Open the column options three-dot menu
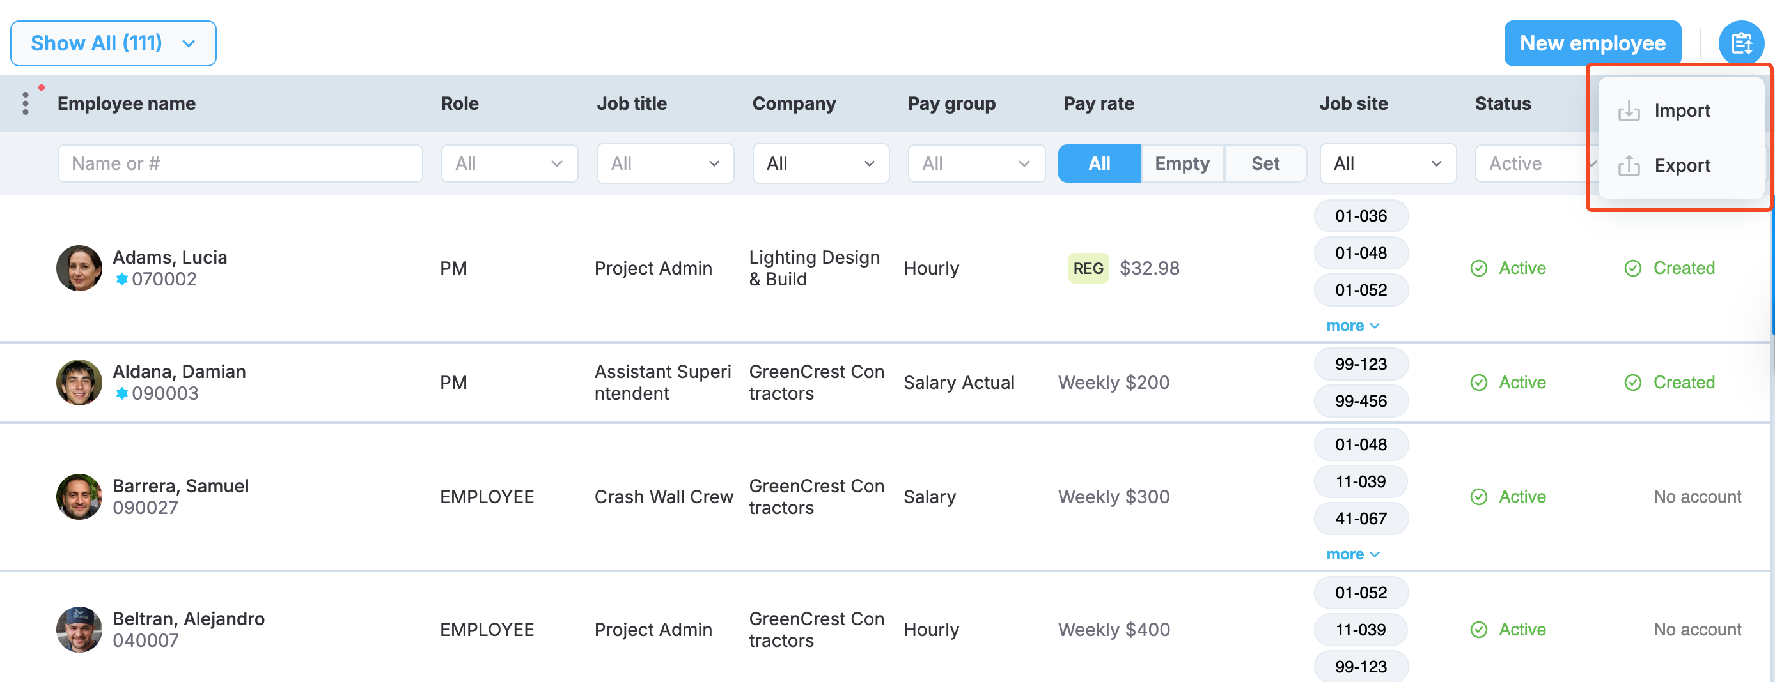This screenshot has height=682, width=1775. coord(26,103)
